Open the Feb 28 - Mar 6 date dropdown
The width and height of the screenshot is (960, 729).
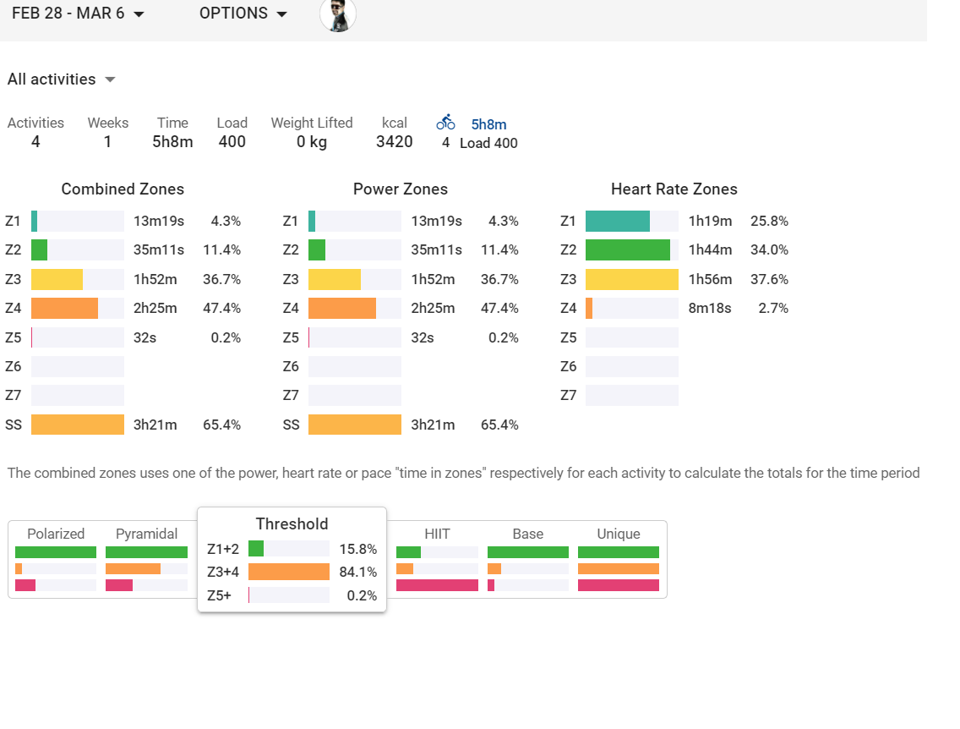point(78,14)
